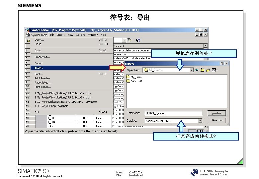Click the filter toolbar icon

pyautogui.click(x=129, y=40)
